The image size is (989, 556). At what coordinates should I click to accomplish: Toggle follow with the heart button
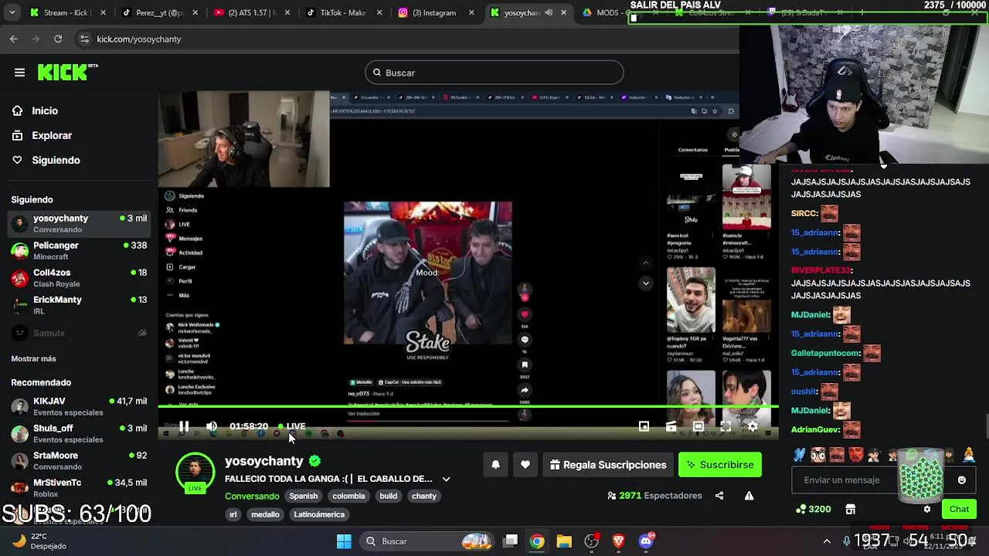pyautogui.click(x=525, y=465)
